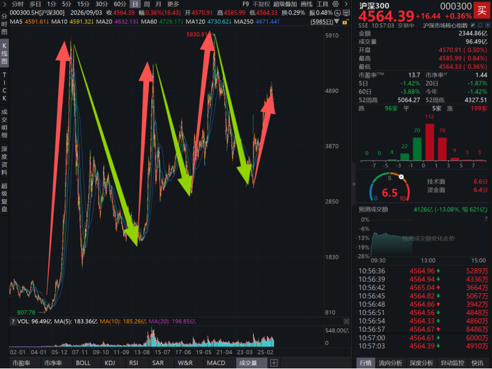Click the pencil edit icon beside 沪深市场核心指数

[x=472, y=25]
